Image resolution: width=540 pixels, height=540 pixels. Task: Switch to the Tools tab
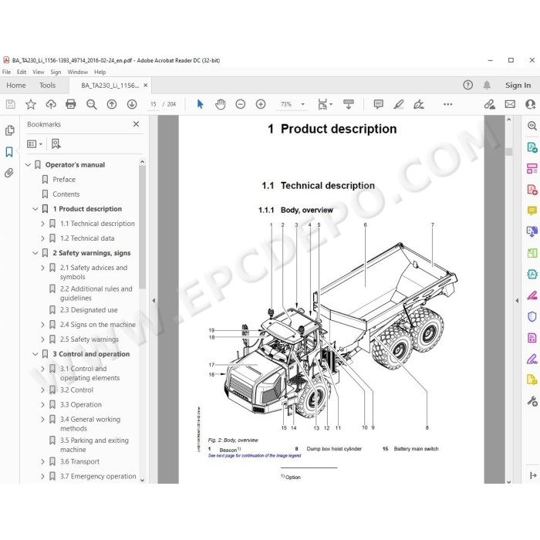coord(47,85)
